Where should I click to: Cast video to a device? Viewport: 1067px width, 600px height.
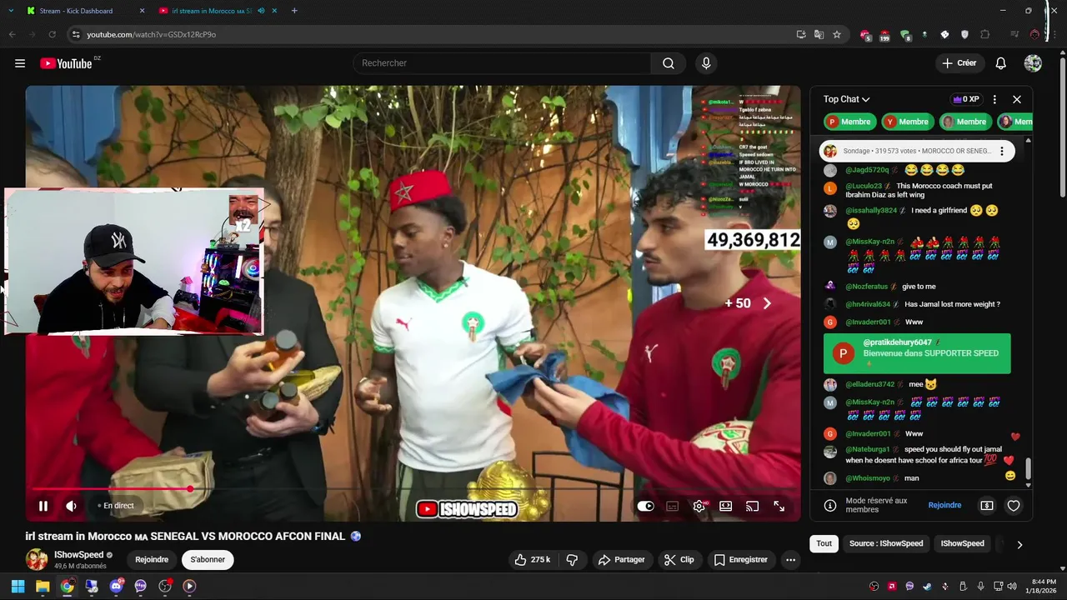[x=752, y=506]
